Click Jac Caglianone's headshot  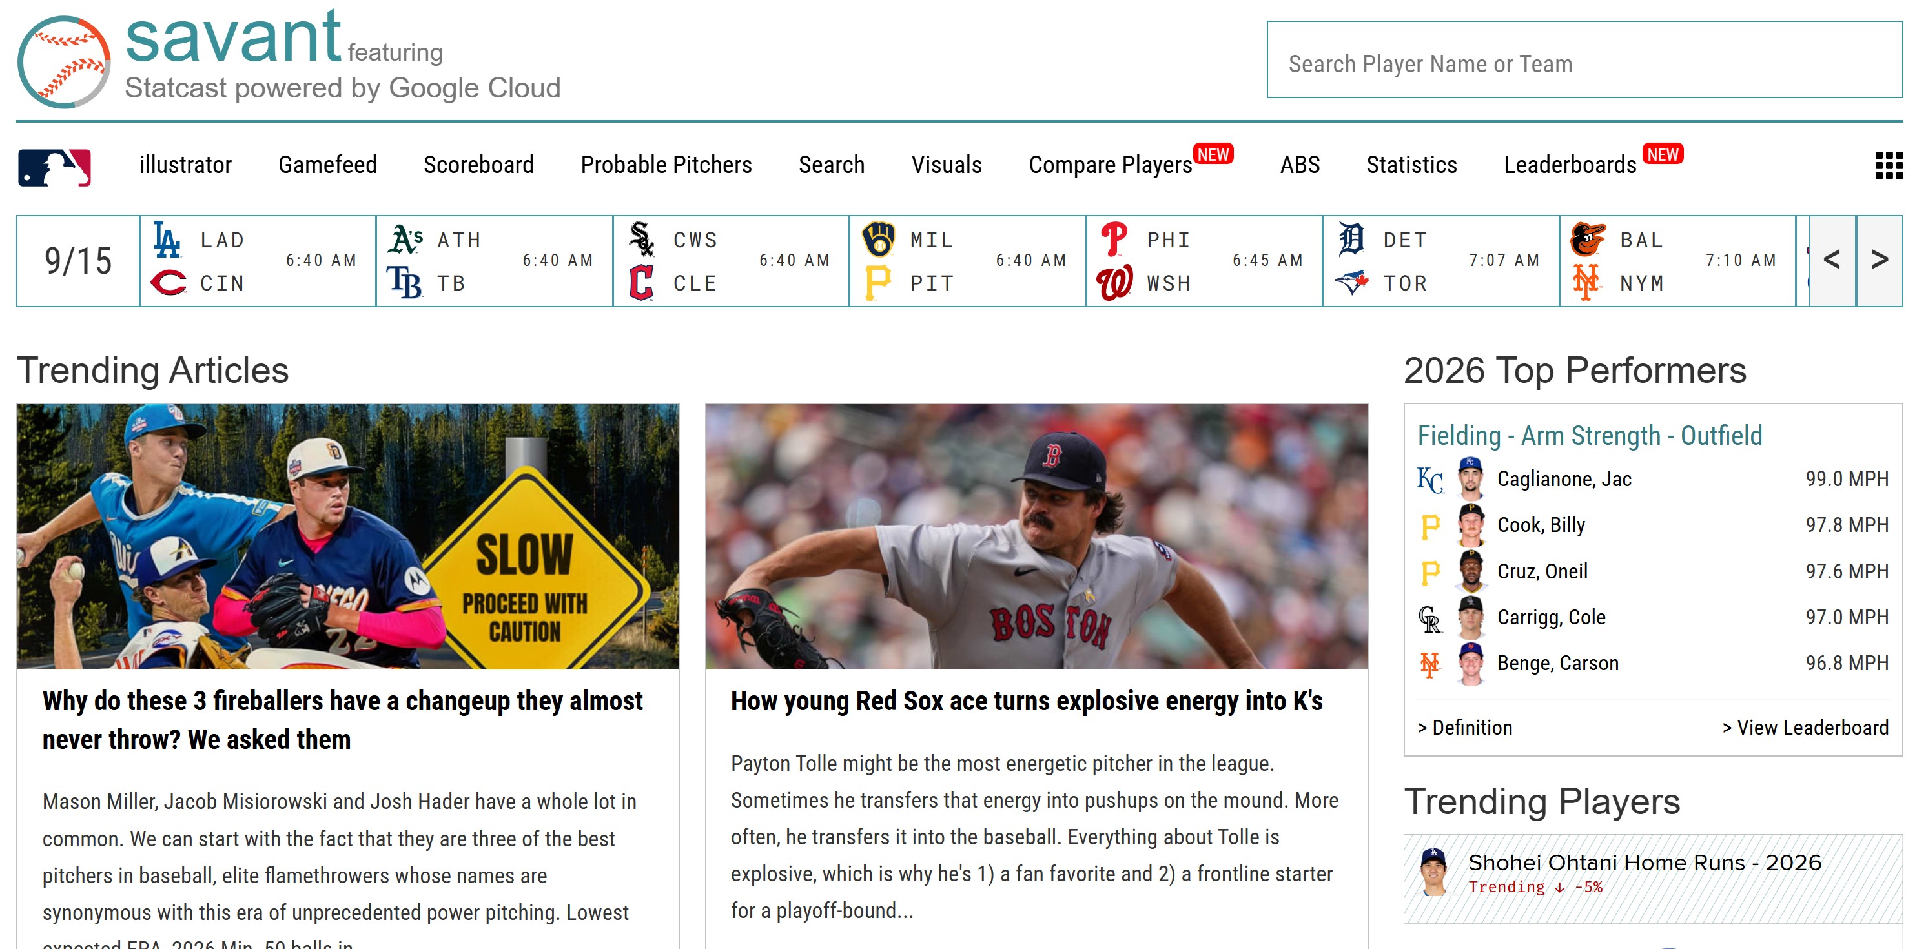1470,478
